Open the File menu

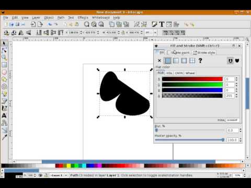click(x=6, y=18)
